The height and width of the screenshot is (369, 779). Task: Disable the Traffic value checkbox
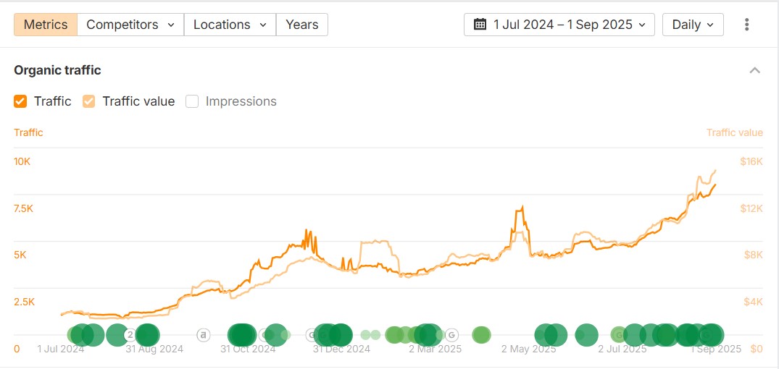(89, 101)
